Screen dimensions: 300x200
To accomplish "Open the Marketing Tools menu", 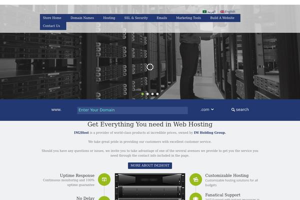I will pos(188,18).
